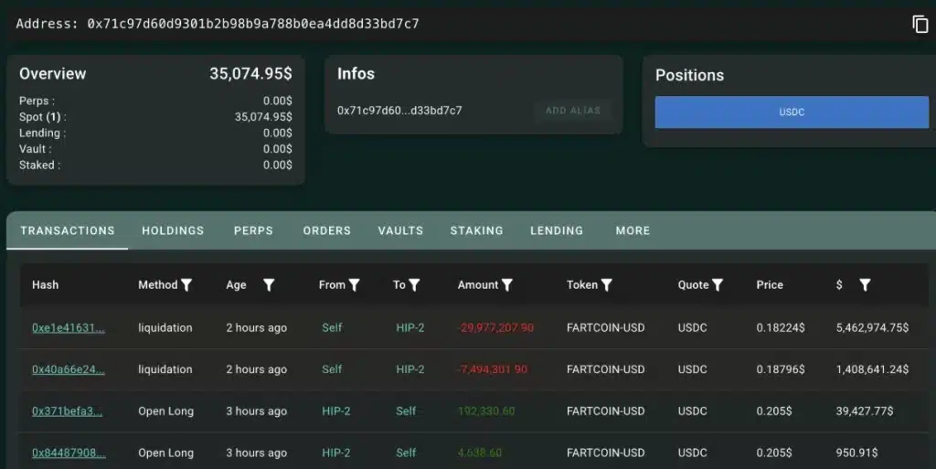This screenshot has height=469, width=936.
Task: Click the -7,494,301.90 amount cell
Action: pos(493,370)
